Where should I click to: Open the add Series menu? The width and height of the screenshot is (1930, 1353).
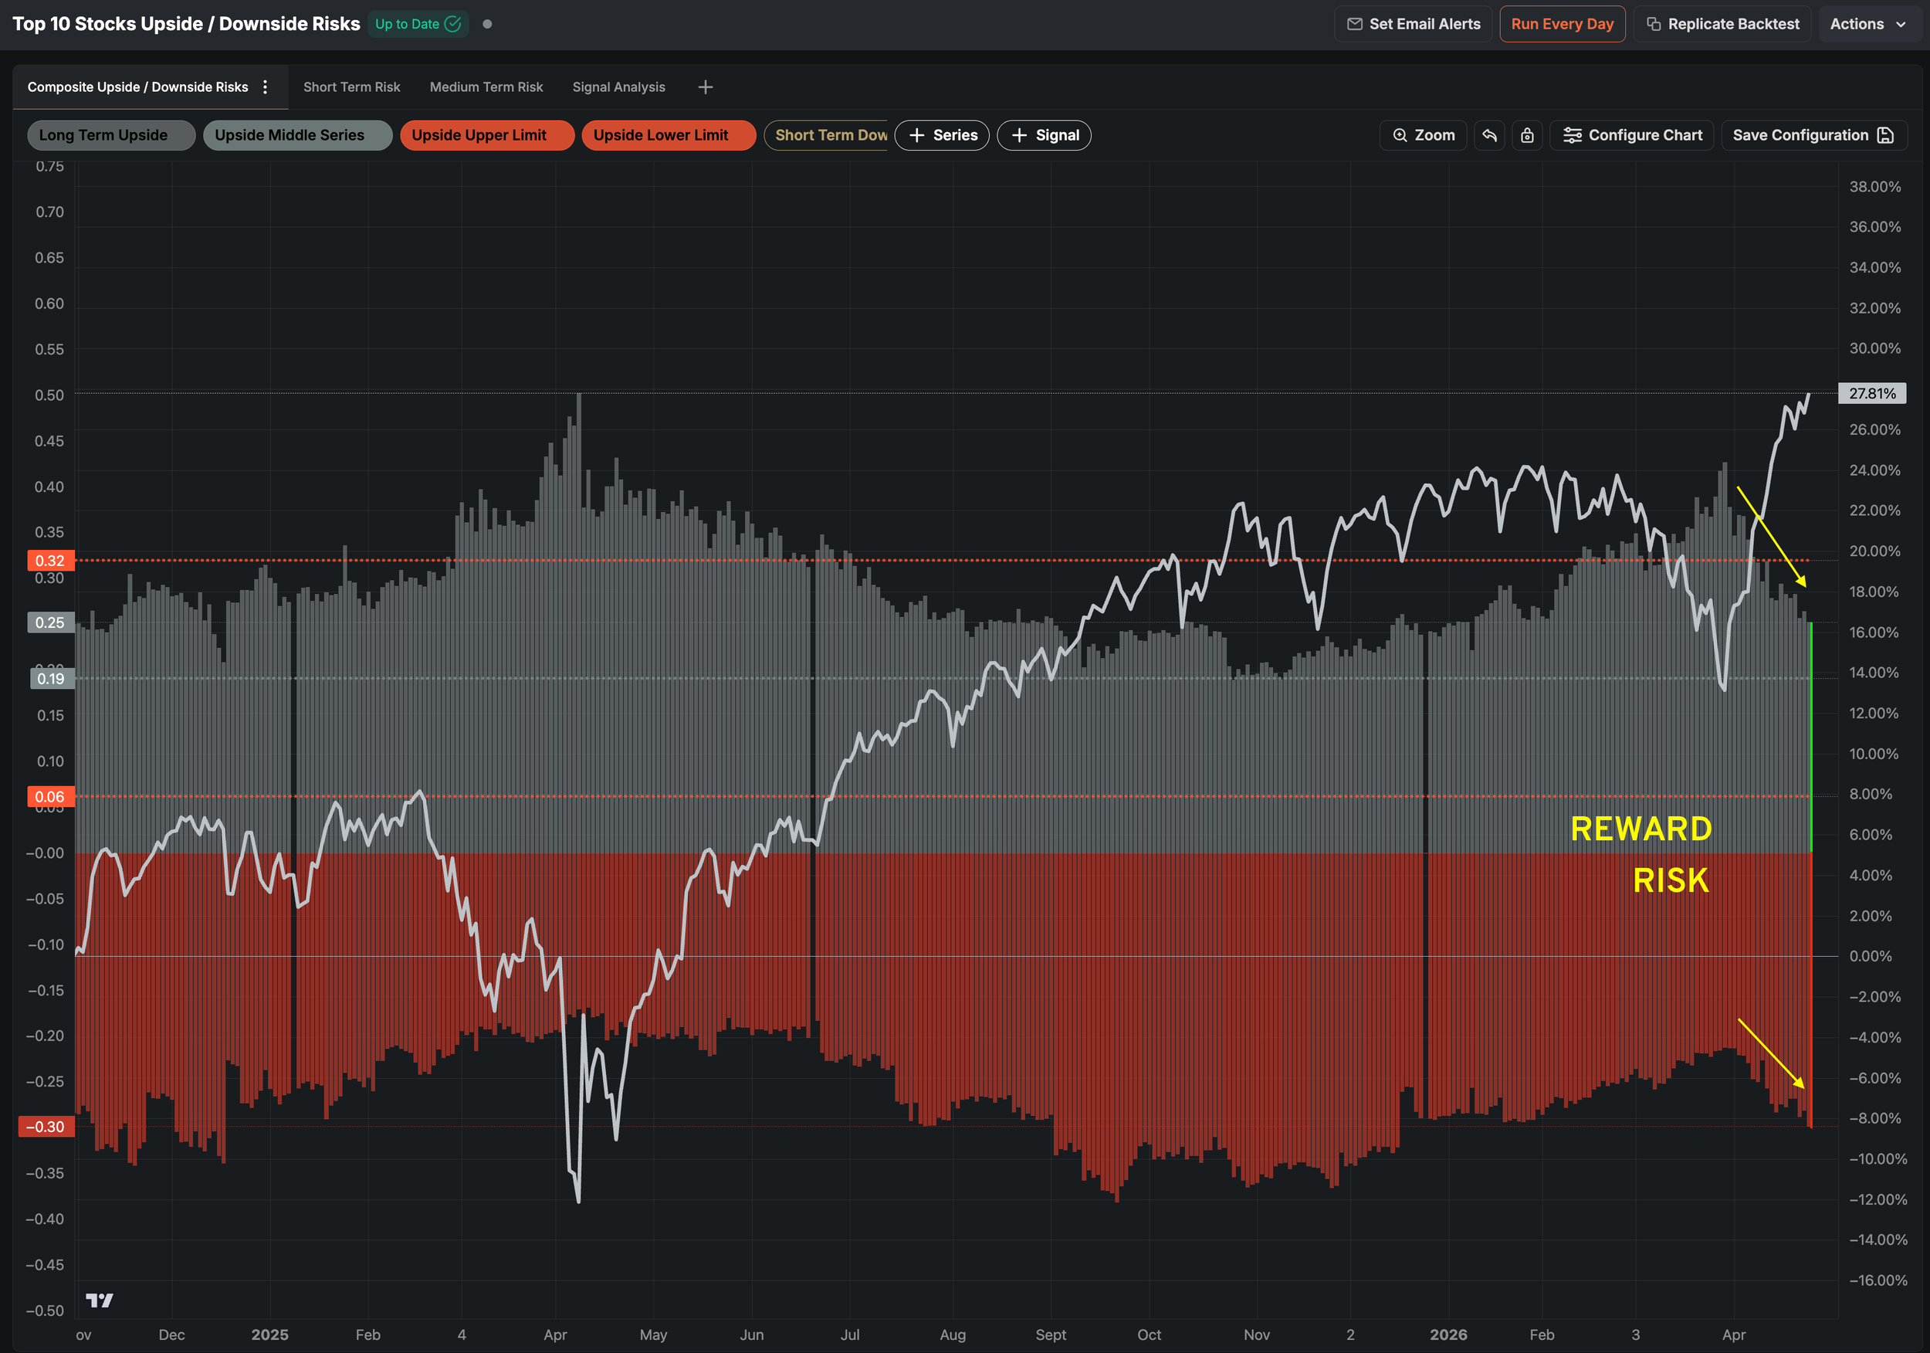(942, 135)
